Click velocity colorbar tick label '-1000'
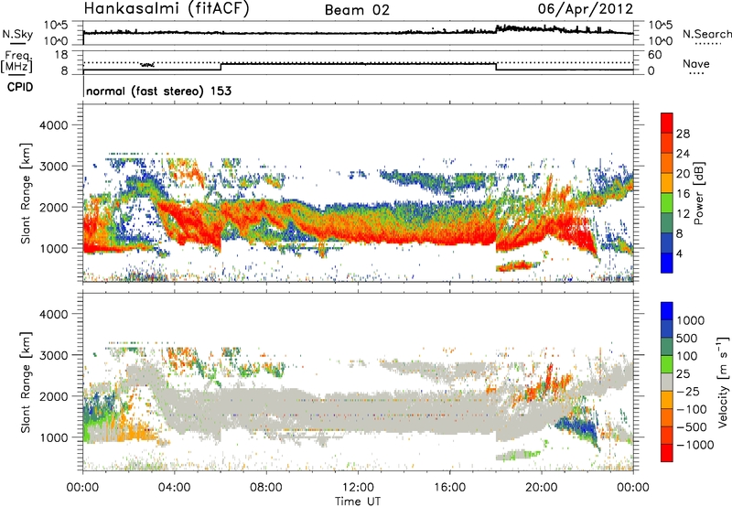 694,445
